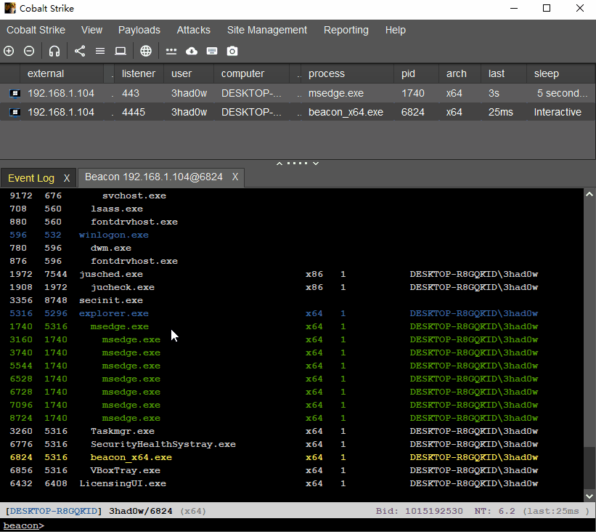Image resolution: width=596 pixels, height=532 pixels.
Task: Click svchost.exe with PID 9172
Action: point(134,196)
